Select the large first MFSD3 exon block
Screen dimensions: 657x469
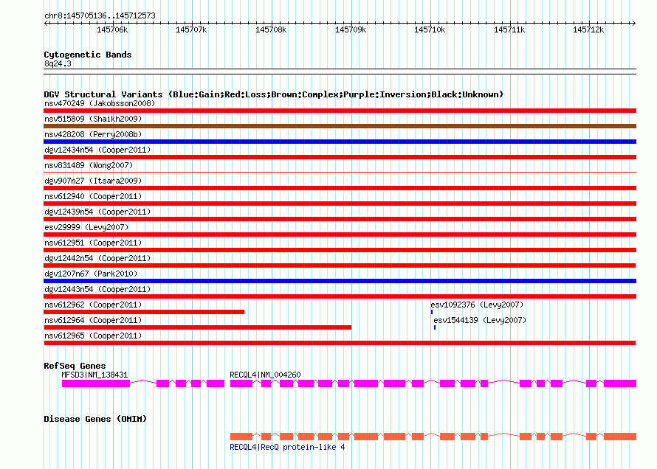point(96,383)
